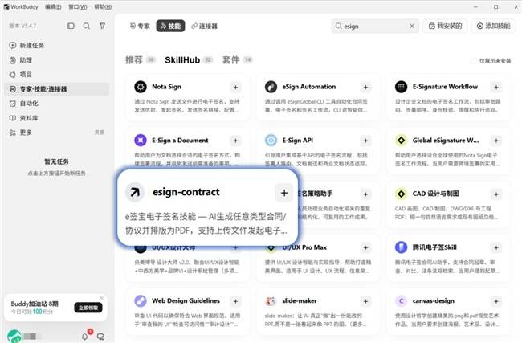Open the Nota Sign skill card title
Screen dimensions: 522x343
point(166,87)
